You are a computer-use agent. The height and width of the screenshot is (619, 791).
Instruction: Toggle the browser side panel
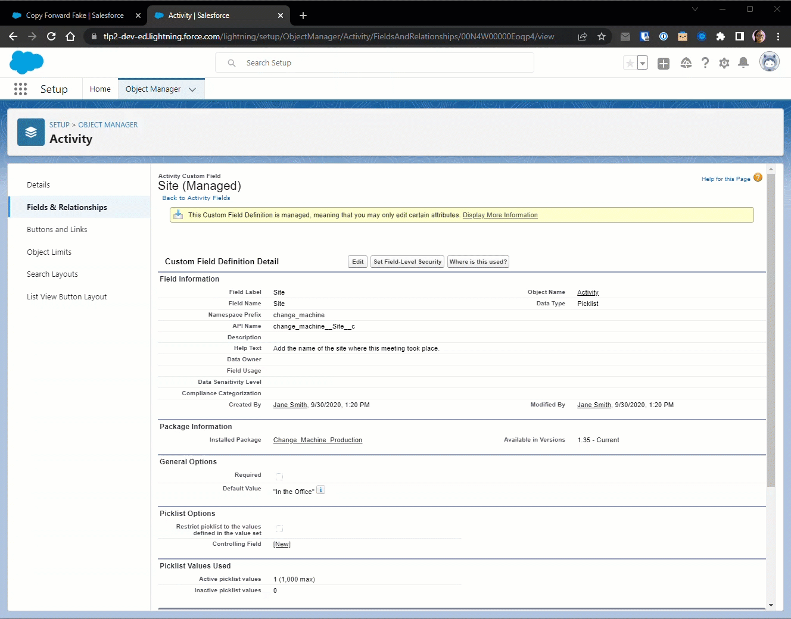point(740,36)
